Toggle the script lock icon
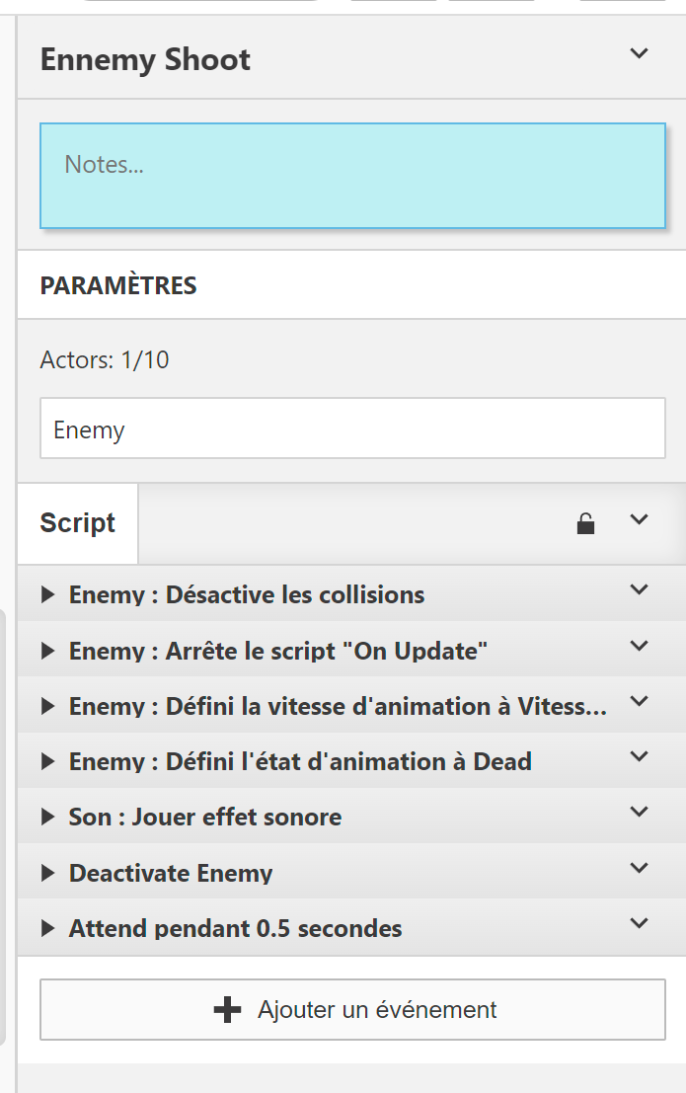This screenshot has height=1093, width=686. coord(585,523)
